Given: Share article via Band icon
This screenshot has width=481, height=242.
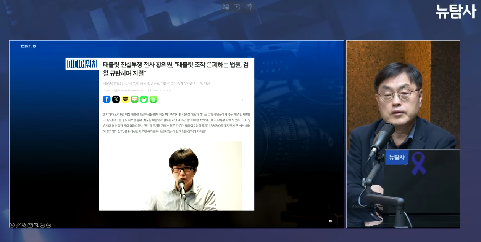Looking at the screenshot, I should point(153,99).
